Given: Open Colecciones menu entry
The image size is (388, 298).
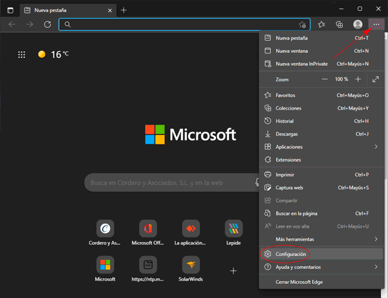Looking at the screenshot, I should pyautogui.click(x=321, y=108).
